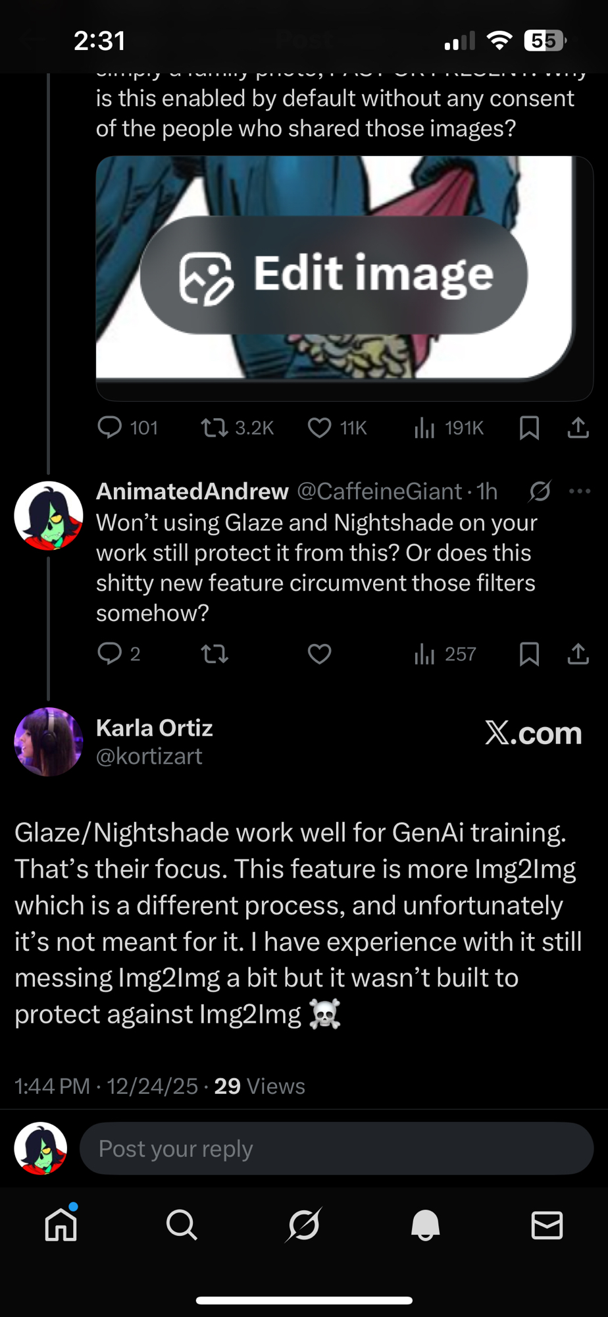Open Karla Ortiz's profile picture
608x1317 pixels.
pyautogui.click(x=49, y=741)
